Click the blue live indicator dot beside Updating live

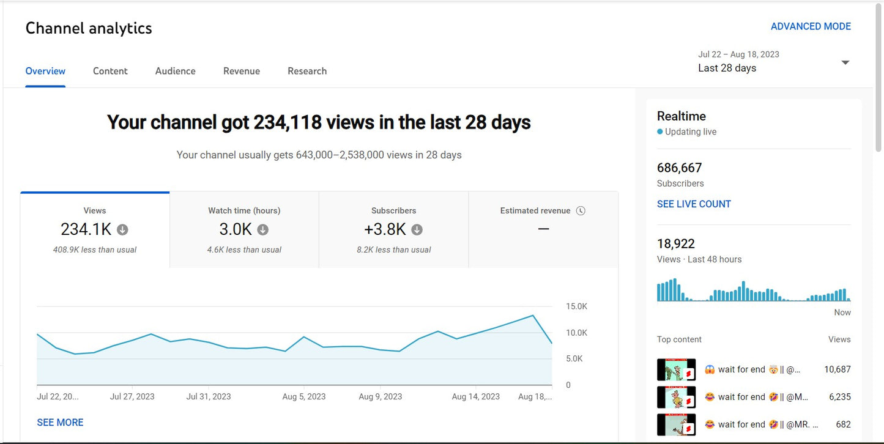[660, 132]
